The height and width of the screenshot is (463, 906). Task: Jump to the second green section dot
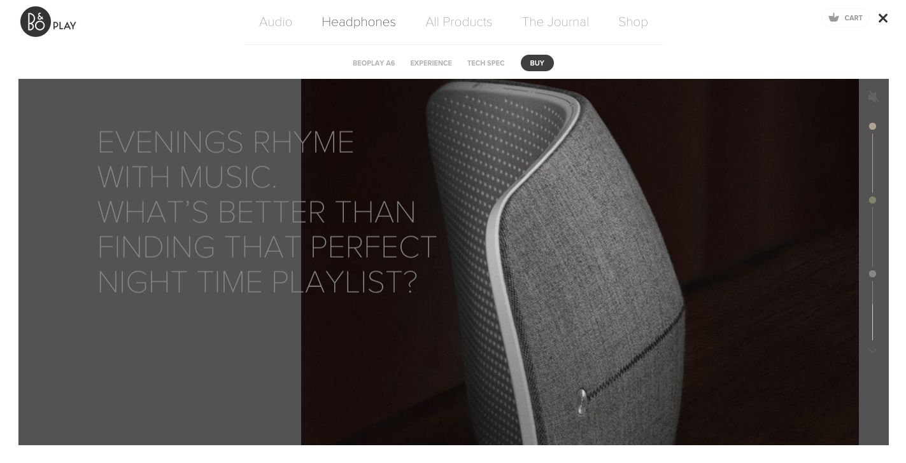coord(873,200)
